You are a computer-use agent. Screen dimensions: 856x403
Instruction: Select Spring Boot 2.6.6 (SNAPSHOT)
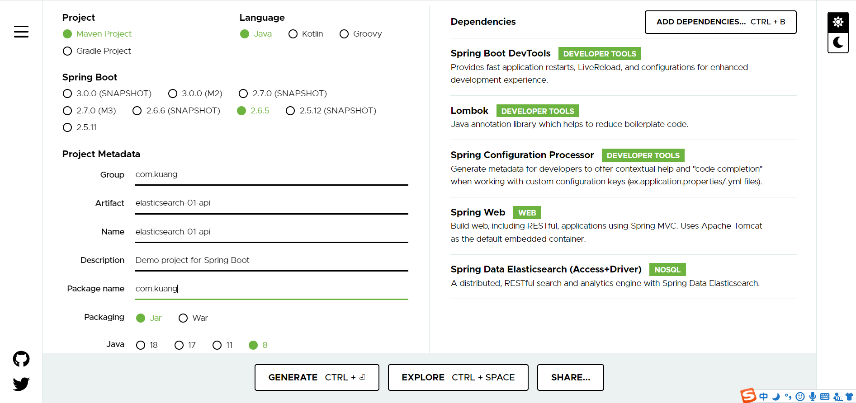176,111
